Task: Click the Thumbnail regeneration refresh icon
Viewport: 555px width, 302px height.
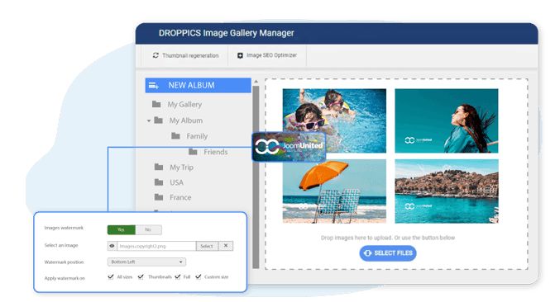Action: (x=155, y=55)
